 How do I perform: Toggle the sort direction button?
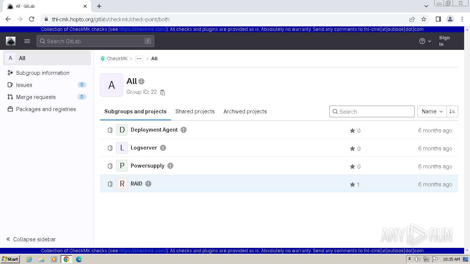coord(452,111)
